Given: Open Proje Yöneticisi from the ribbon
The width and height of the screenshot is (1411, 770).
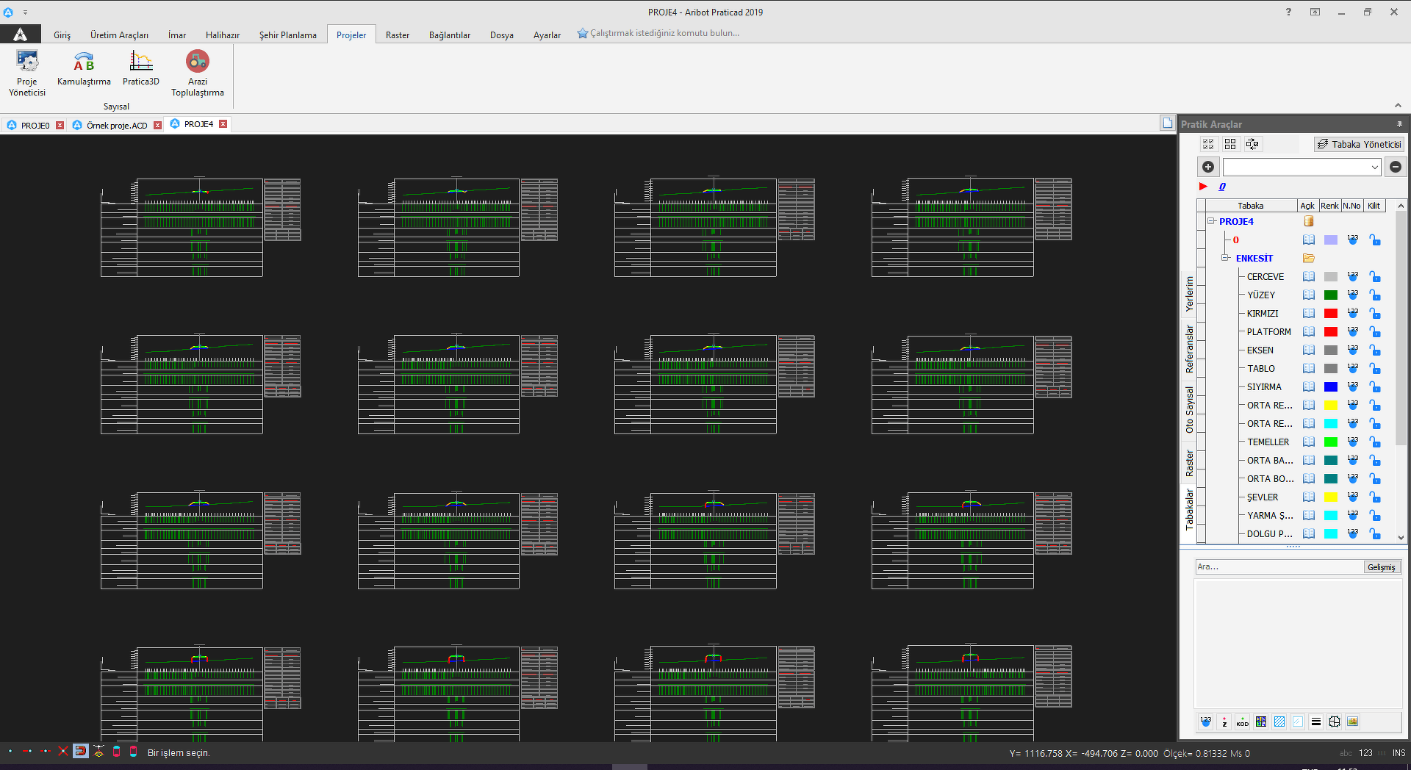Looking at the screenshot, I should pos(27,73).
